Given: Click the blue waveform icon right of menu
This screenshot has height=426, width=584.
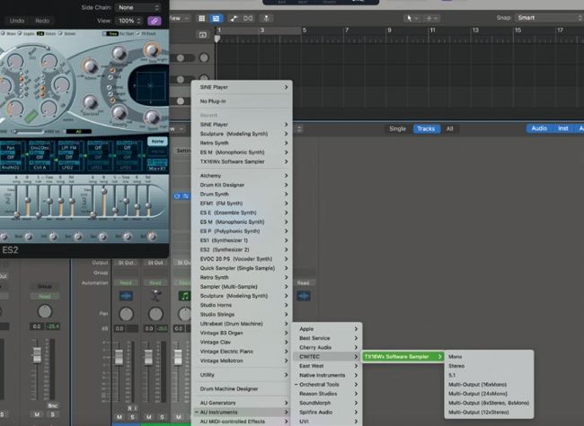Looking at the screenshot, I should [x=304, y=296].
